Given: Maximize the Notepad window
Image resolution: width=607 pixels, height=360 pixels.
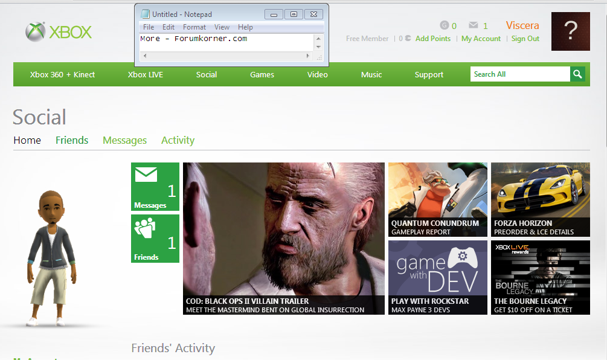Looking at the screenshot, I should click(x=294, y=14).
